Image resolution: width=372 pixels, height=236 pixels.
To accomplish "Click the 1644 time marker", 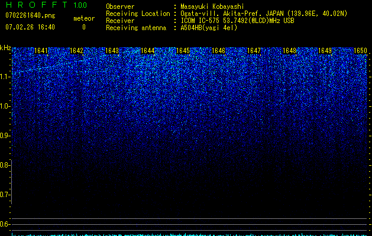I will [x=148, y=51].
